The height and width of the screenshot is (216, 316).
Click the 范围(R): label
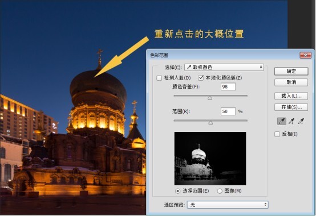pyautogui.click(x=181, y=111)
